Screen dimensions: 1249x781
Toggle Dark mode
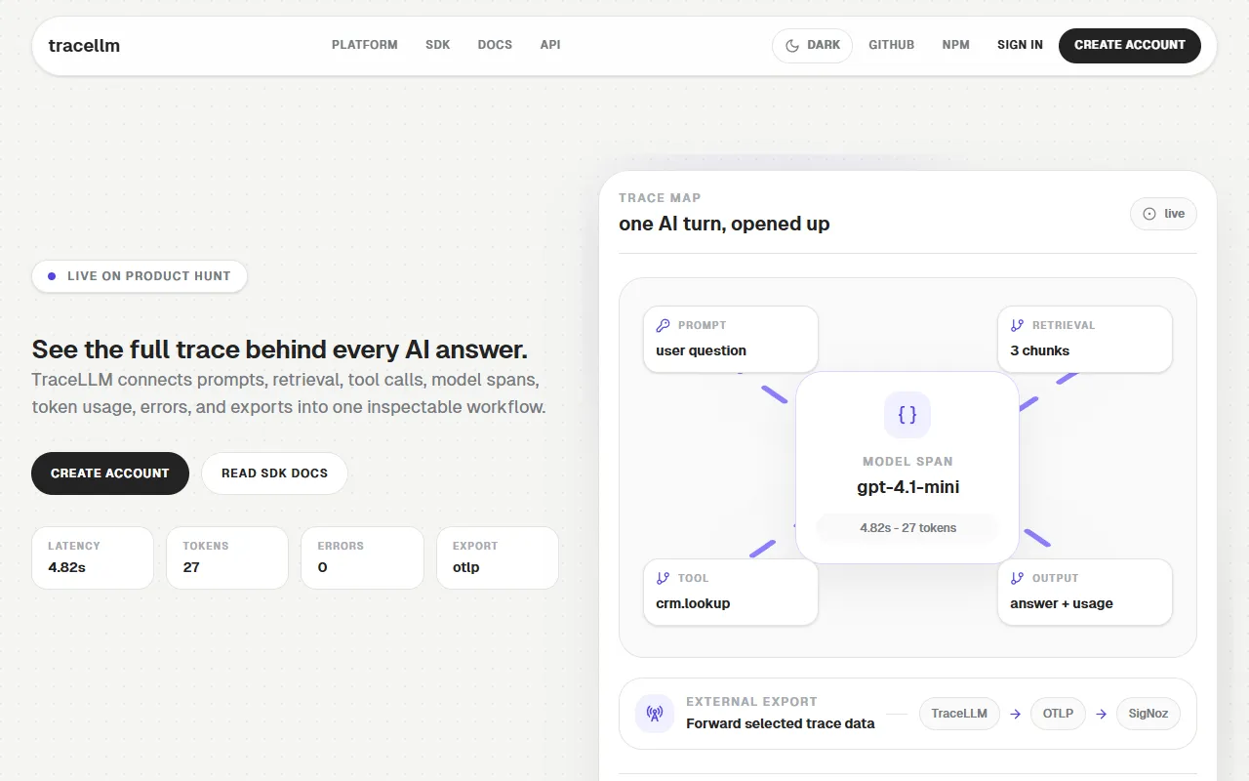click(812, 45)
